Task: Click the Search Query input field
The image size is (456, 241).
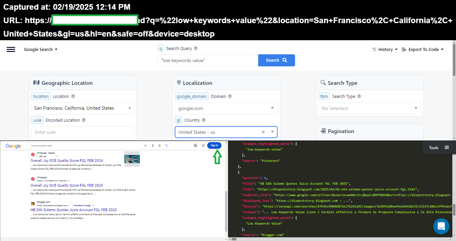Action: tap(208, 60)
